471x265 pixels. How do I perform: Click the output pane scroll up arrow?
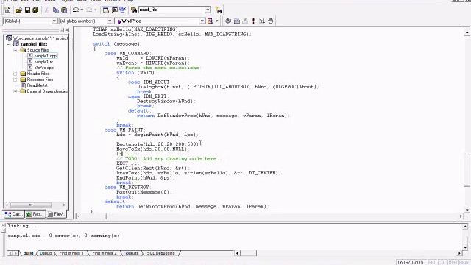pos(465,226)
